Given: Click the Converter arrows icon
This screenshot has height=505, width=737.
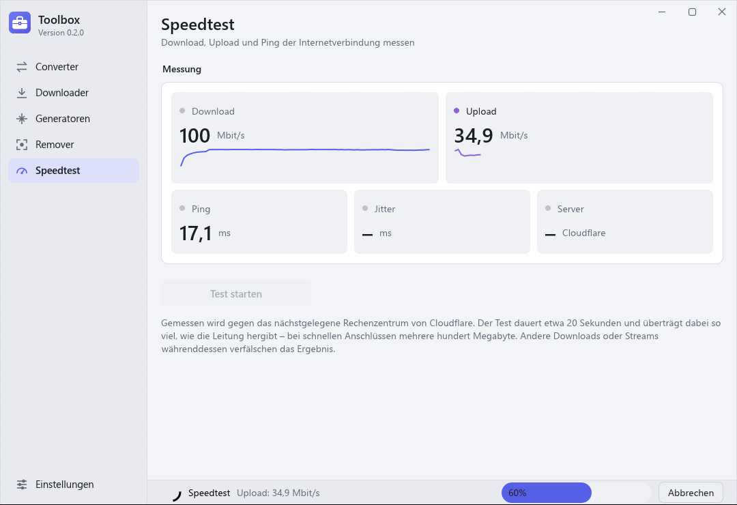Looking at the screenshot, I should 22,67.
